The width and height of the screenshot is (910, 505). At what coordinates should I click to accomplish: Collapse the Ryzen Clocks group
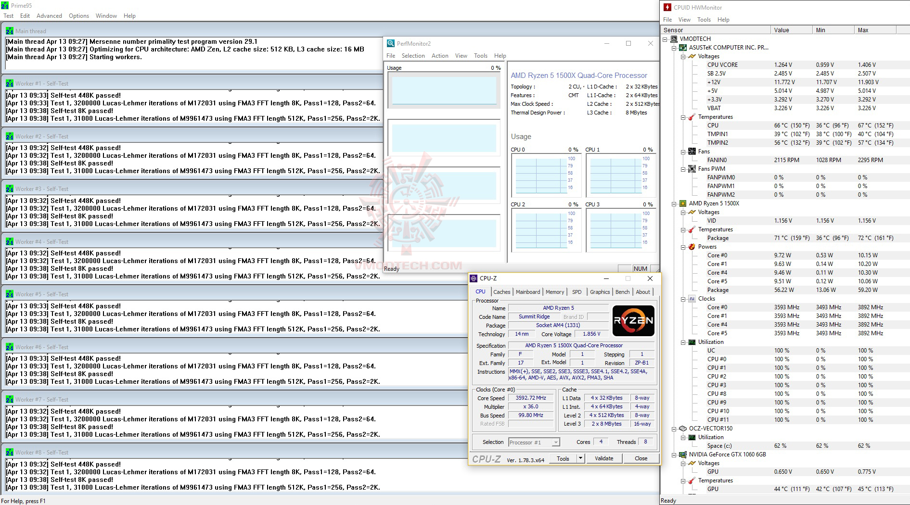coord(683,299)
